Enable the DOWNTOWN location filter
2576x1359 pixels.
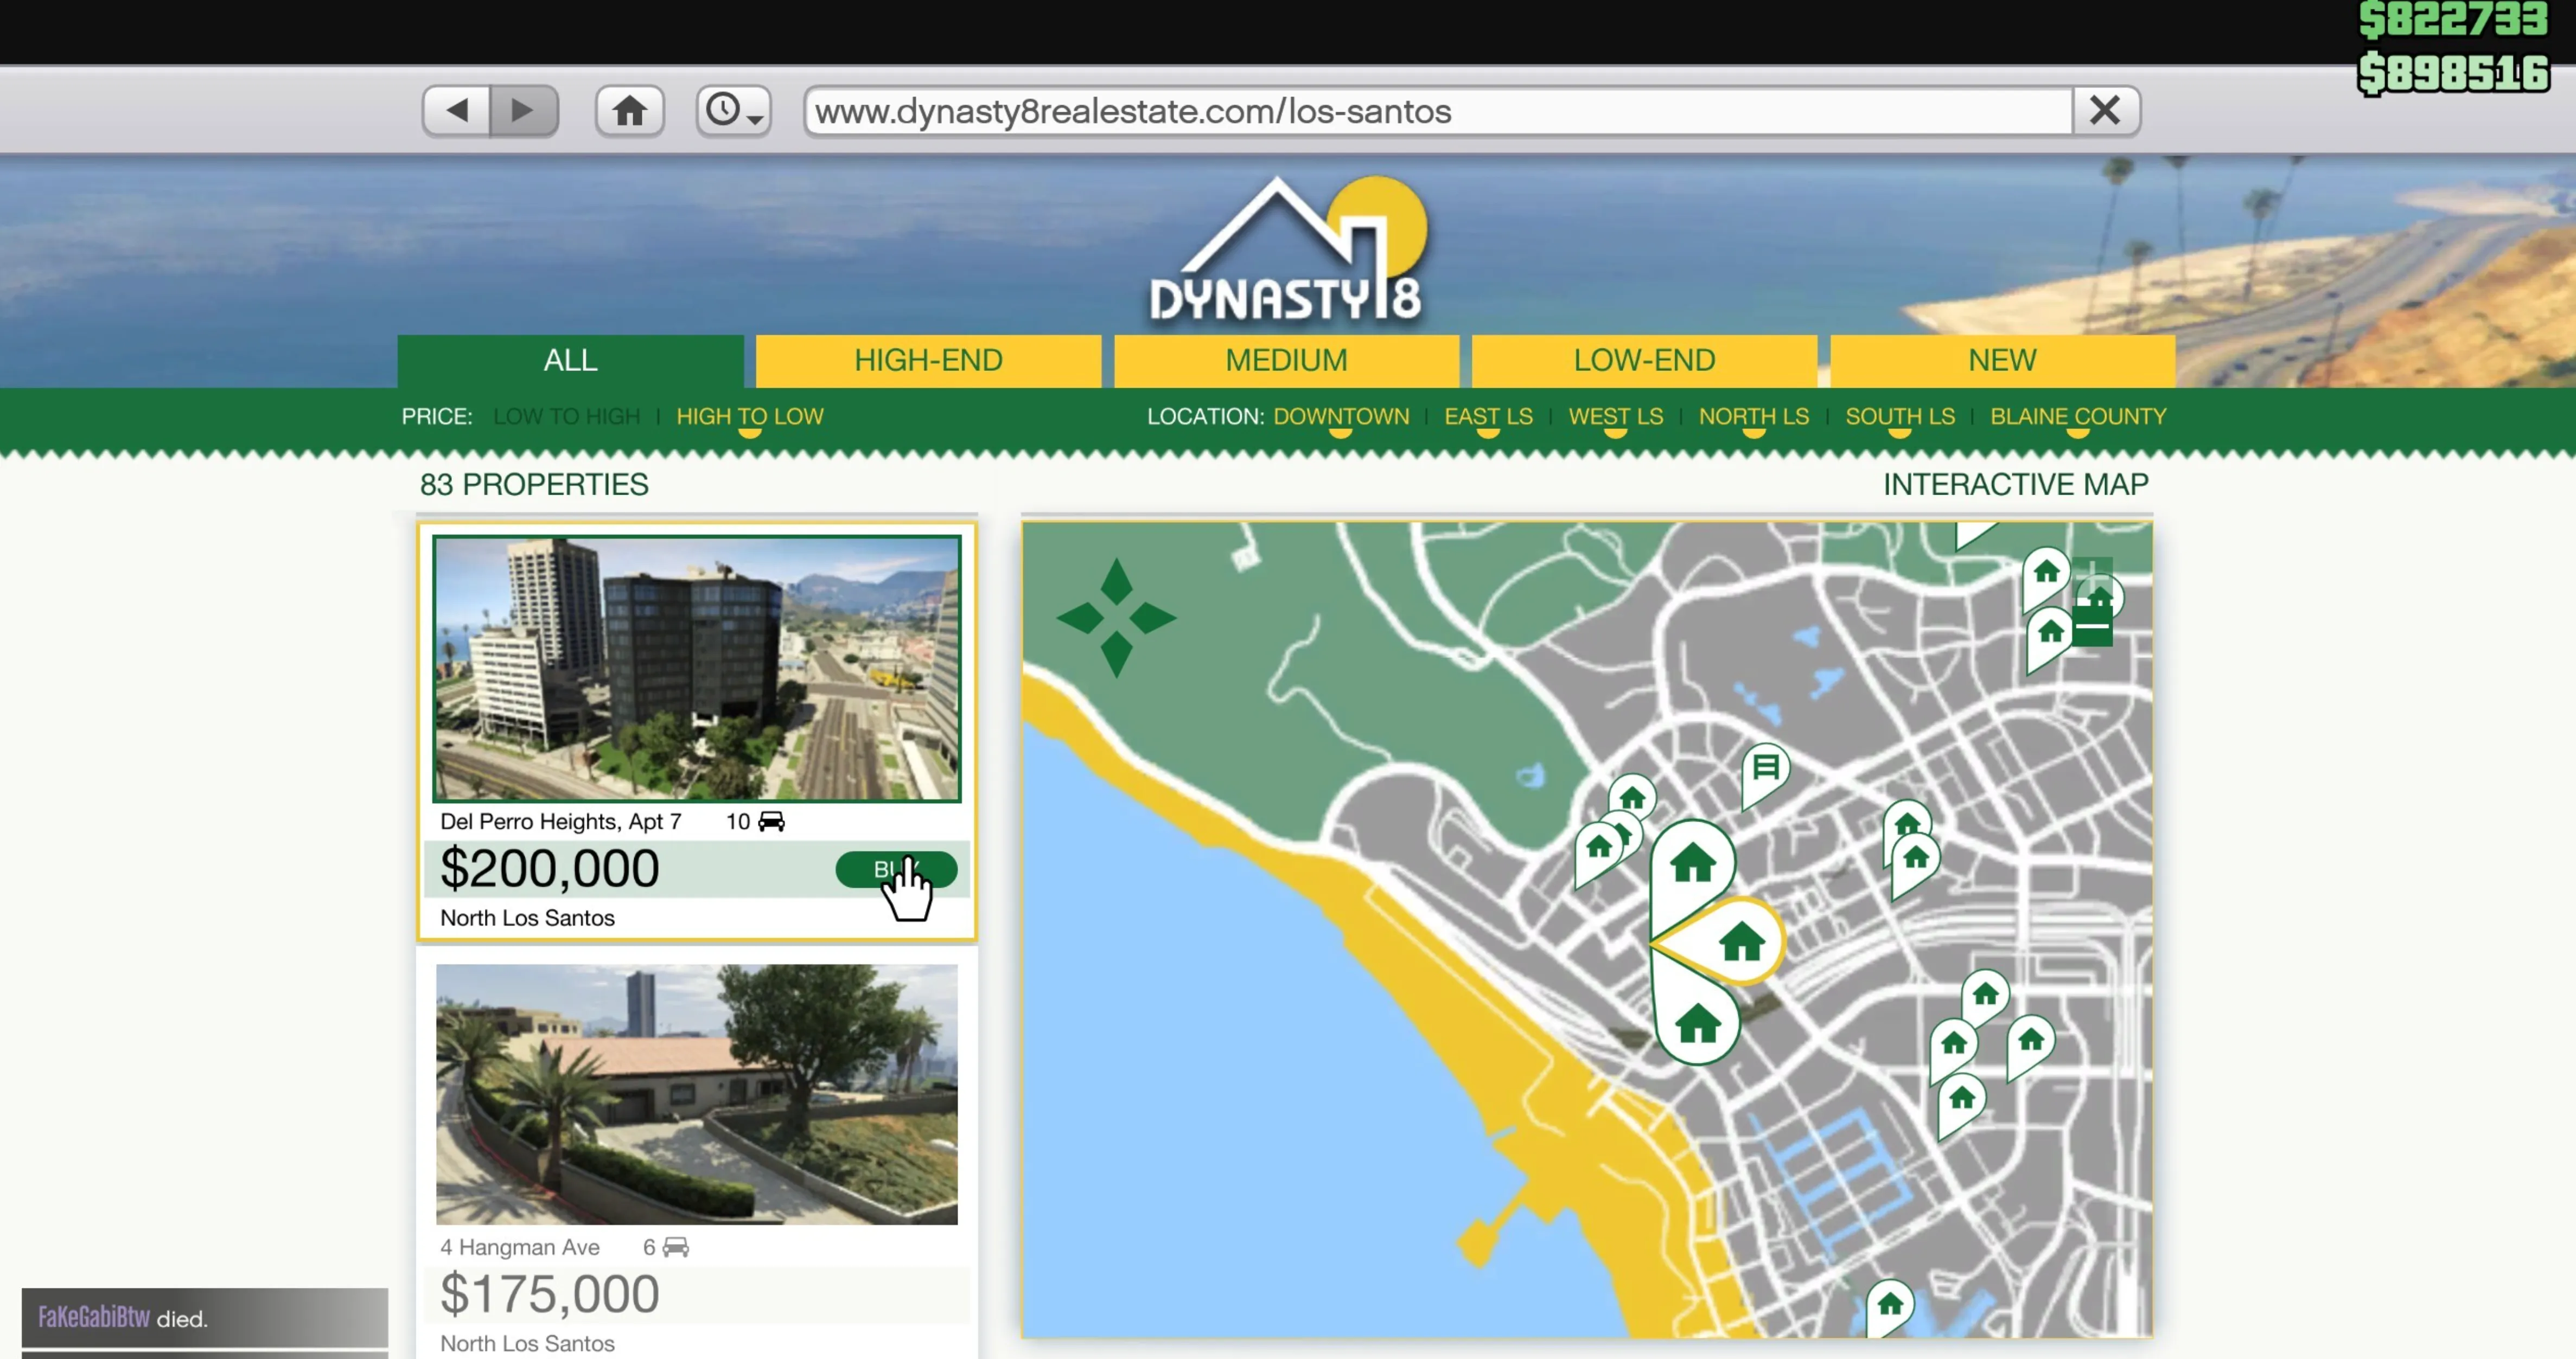point(1340,416)
